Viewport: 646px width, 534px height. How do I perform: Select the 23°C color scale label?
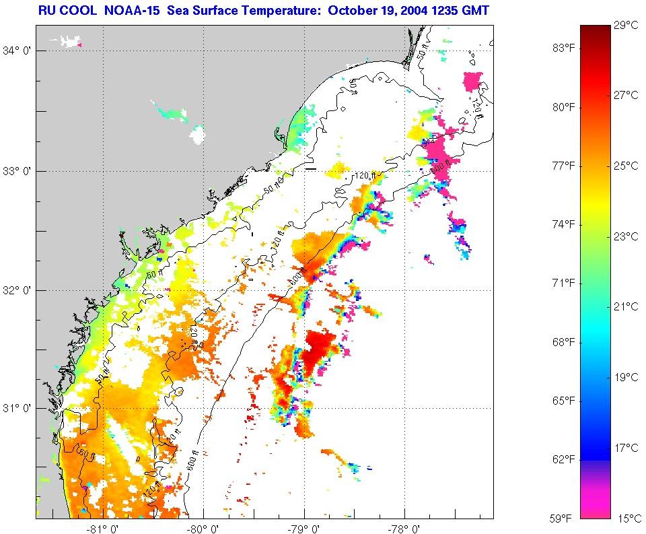point(626,236)
